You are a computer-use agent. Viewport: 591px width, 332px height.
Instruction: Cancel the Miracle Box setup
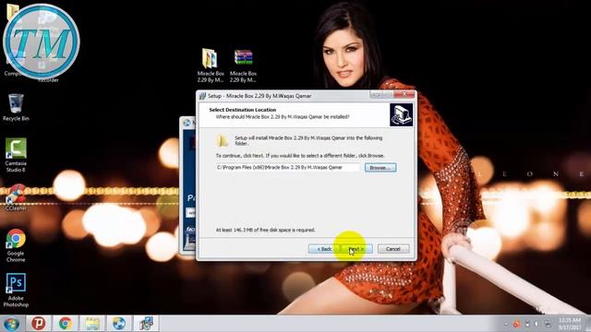coord(393,249)
